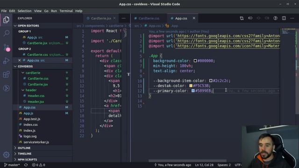Open the Run menu
This screenshot has height=168, width=299.
point(54,11)
